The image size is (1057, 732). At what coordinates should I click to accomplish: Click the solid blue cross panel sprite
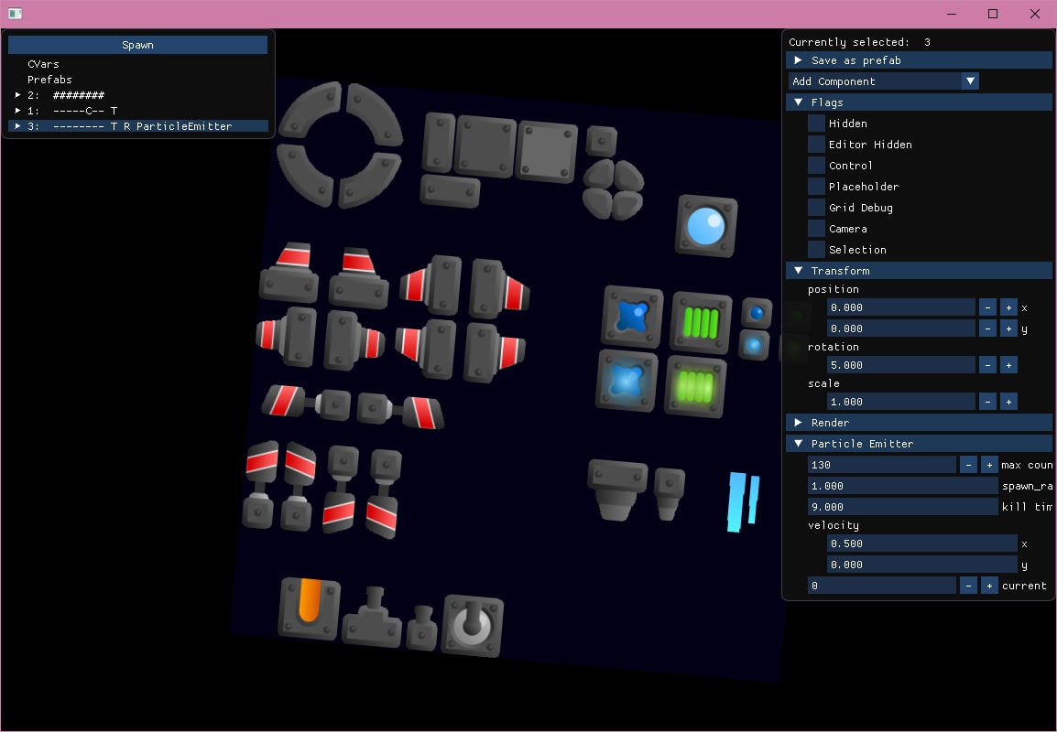pyautogui.click(x=632, y=317)
